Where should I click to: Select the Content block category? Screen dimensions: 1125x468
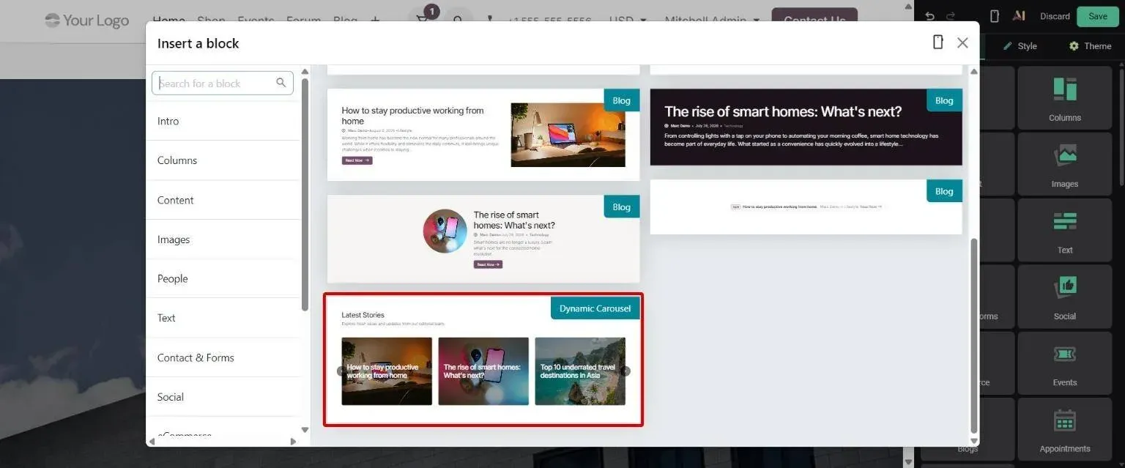click(x=223, y=200)
